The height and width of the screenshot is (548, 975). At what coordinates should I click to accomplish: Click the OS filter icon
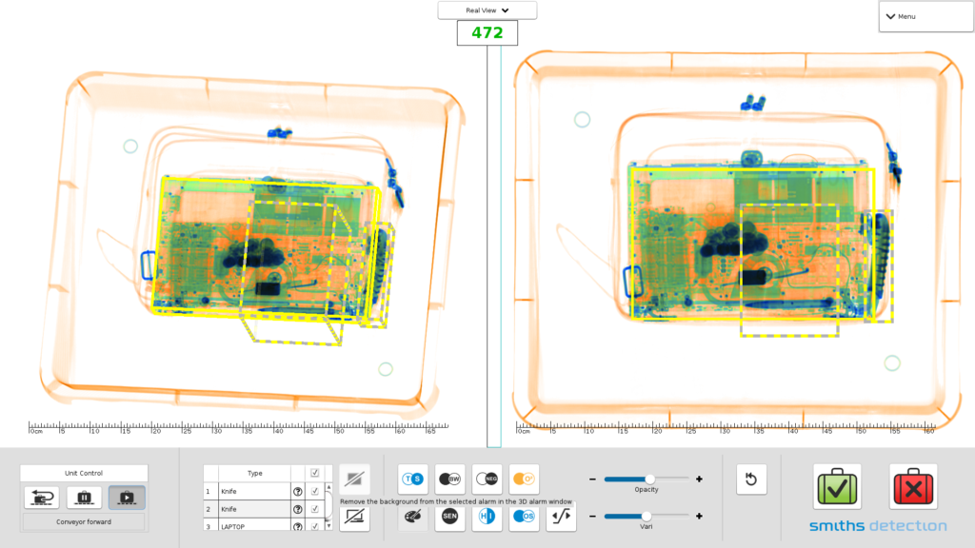524,516
